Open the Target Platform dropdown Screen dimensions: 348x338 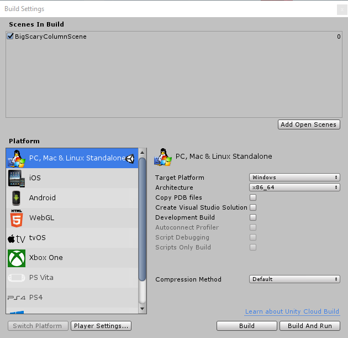294,178
